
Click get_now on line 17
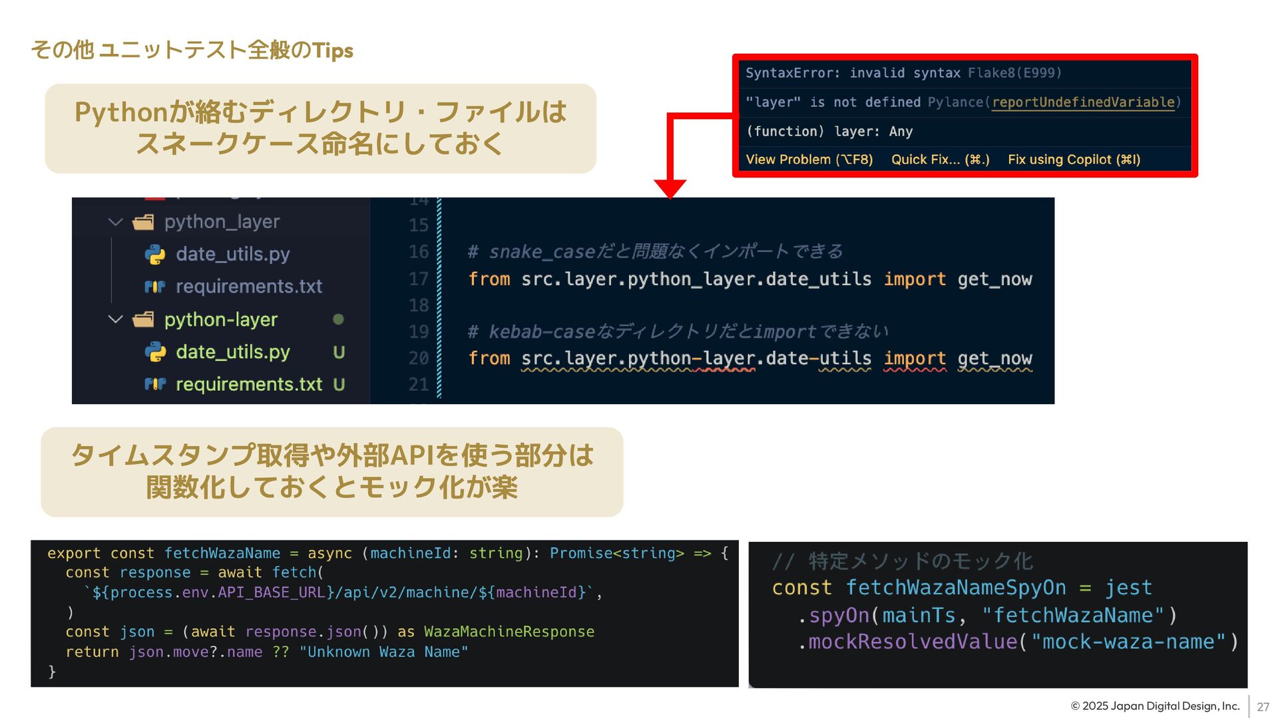click(x=995, y=279)
